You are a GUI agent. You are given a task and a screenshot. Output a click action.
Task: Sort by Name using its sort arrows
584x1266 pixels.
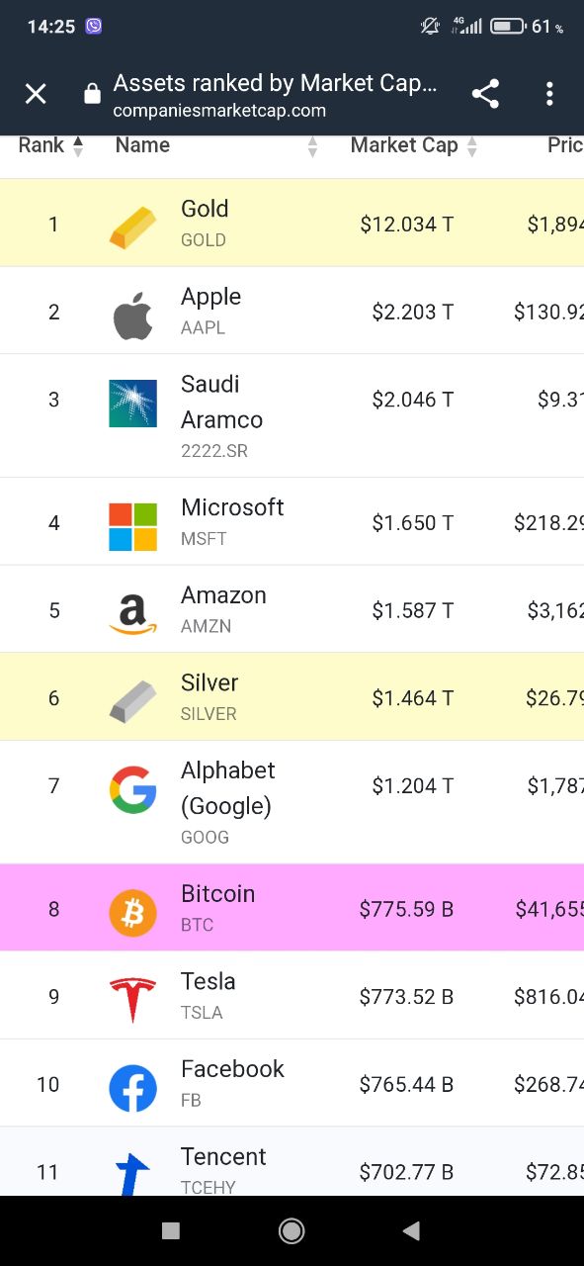click(313, 146)
